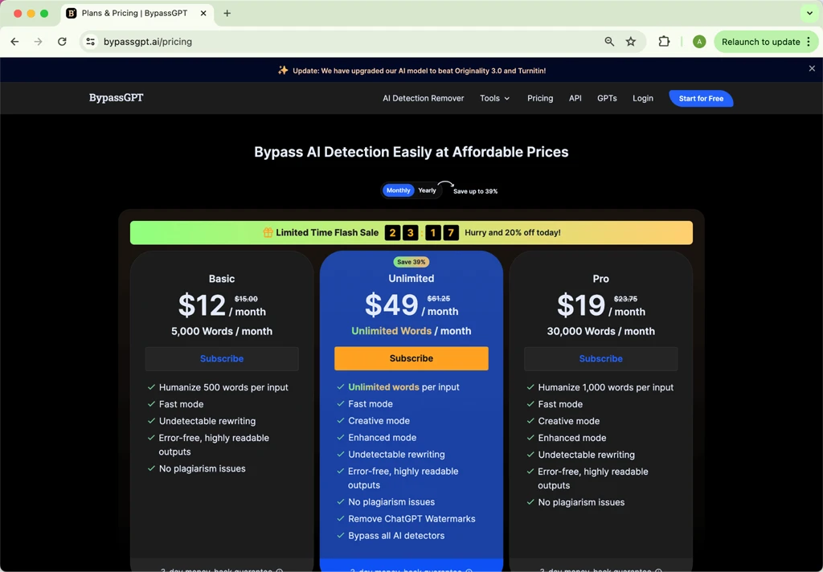Click 'Unlimited Words / month' text
Viewport: 823px width, 572px height.
click(x=411, y=331)
